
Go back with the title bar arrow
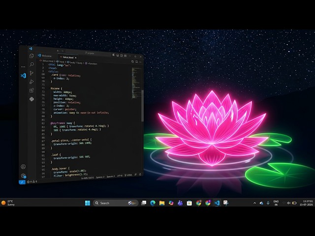pos(58,51)
